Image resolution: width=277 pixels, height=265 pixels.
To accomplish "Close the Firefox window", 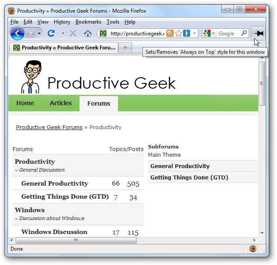I will 256,9.
